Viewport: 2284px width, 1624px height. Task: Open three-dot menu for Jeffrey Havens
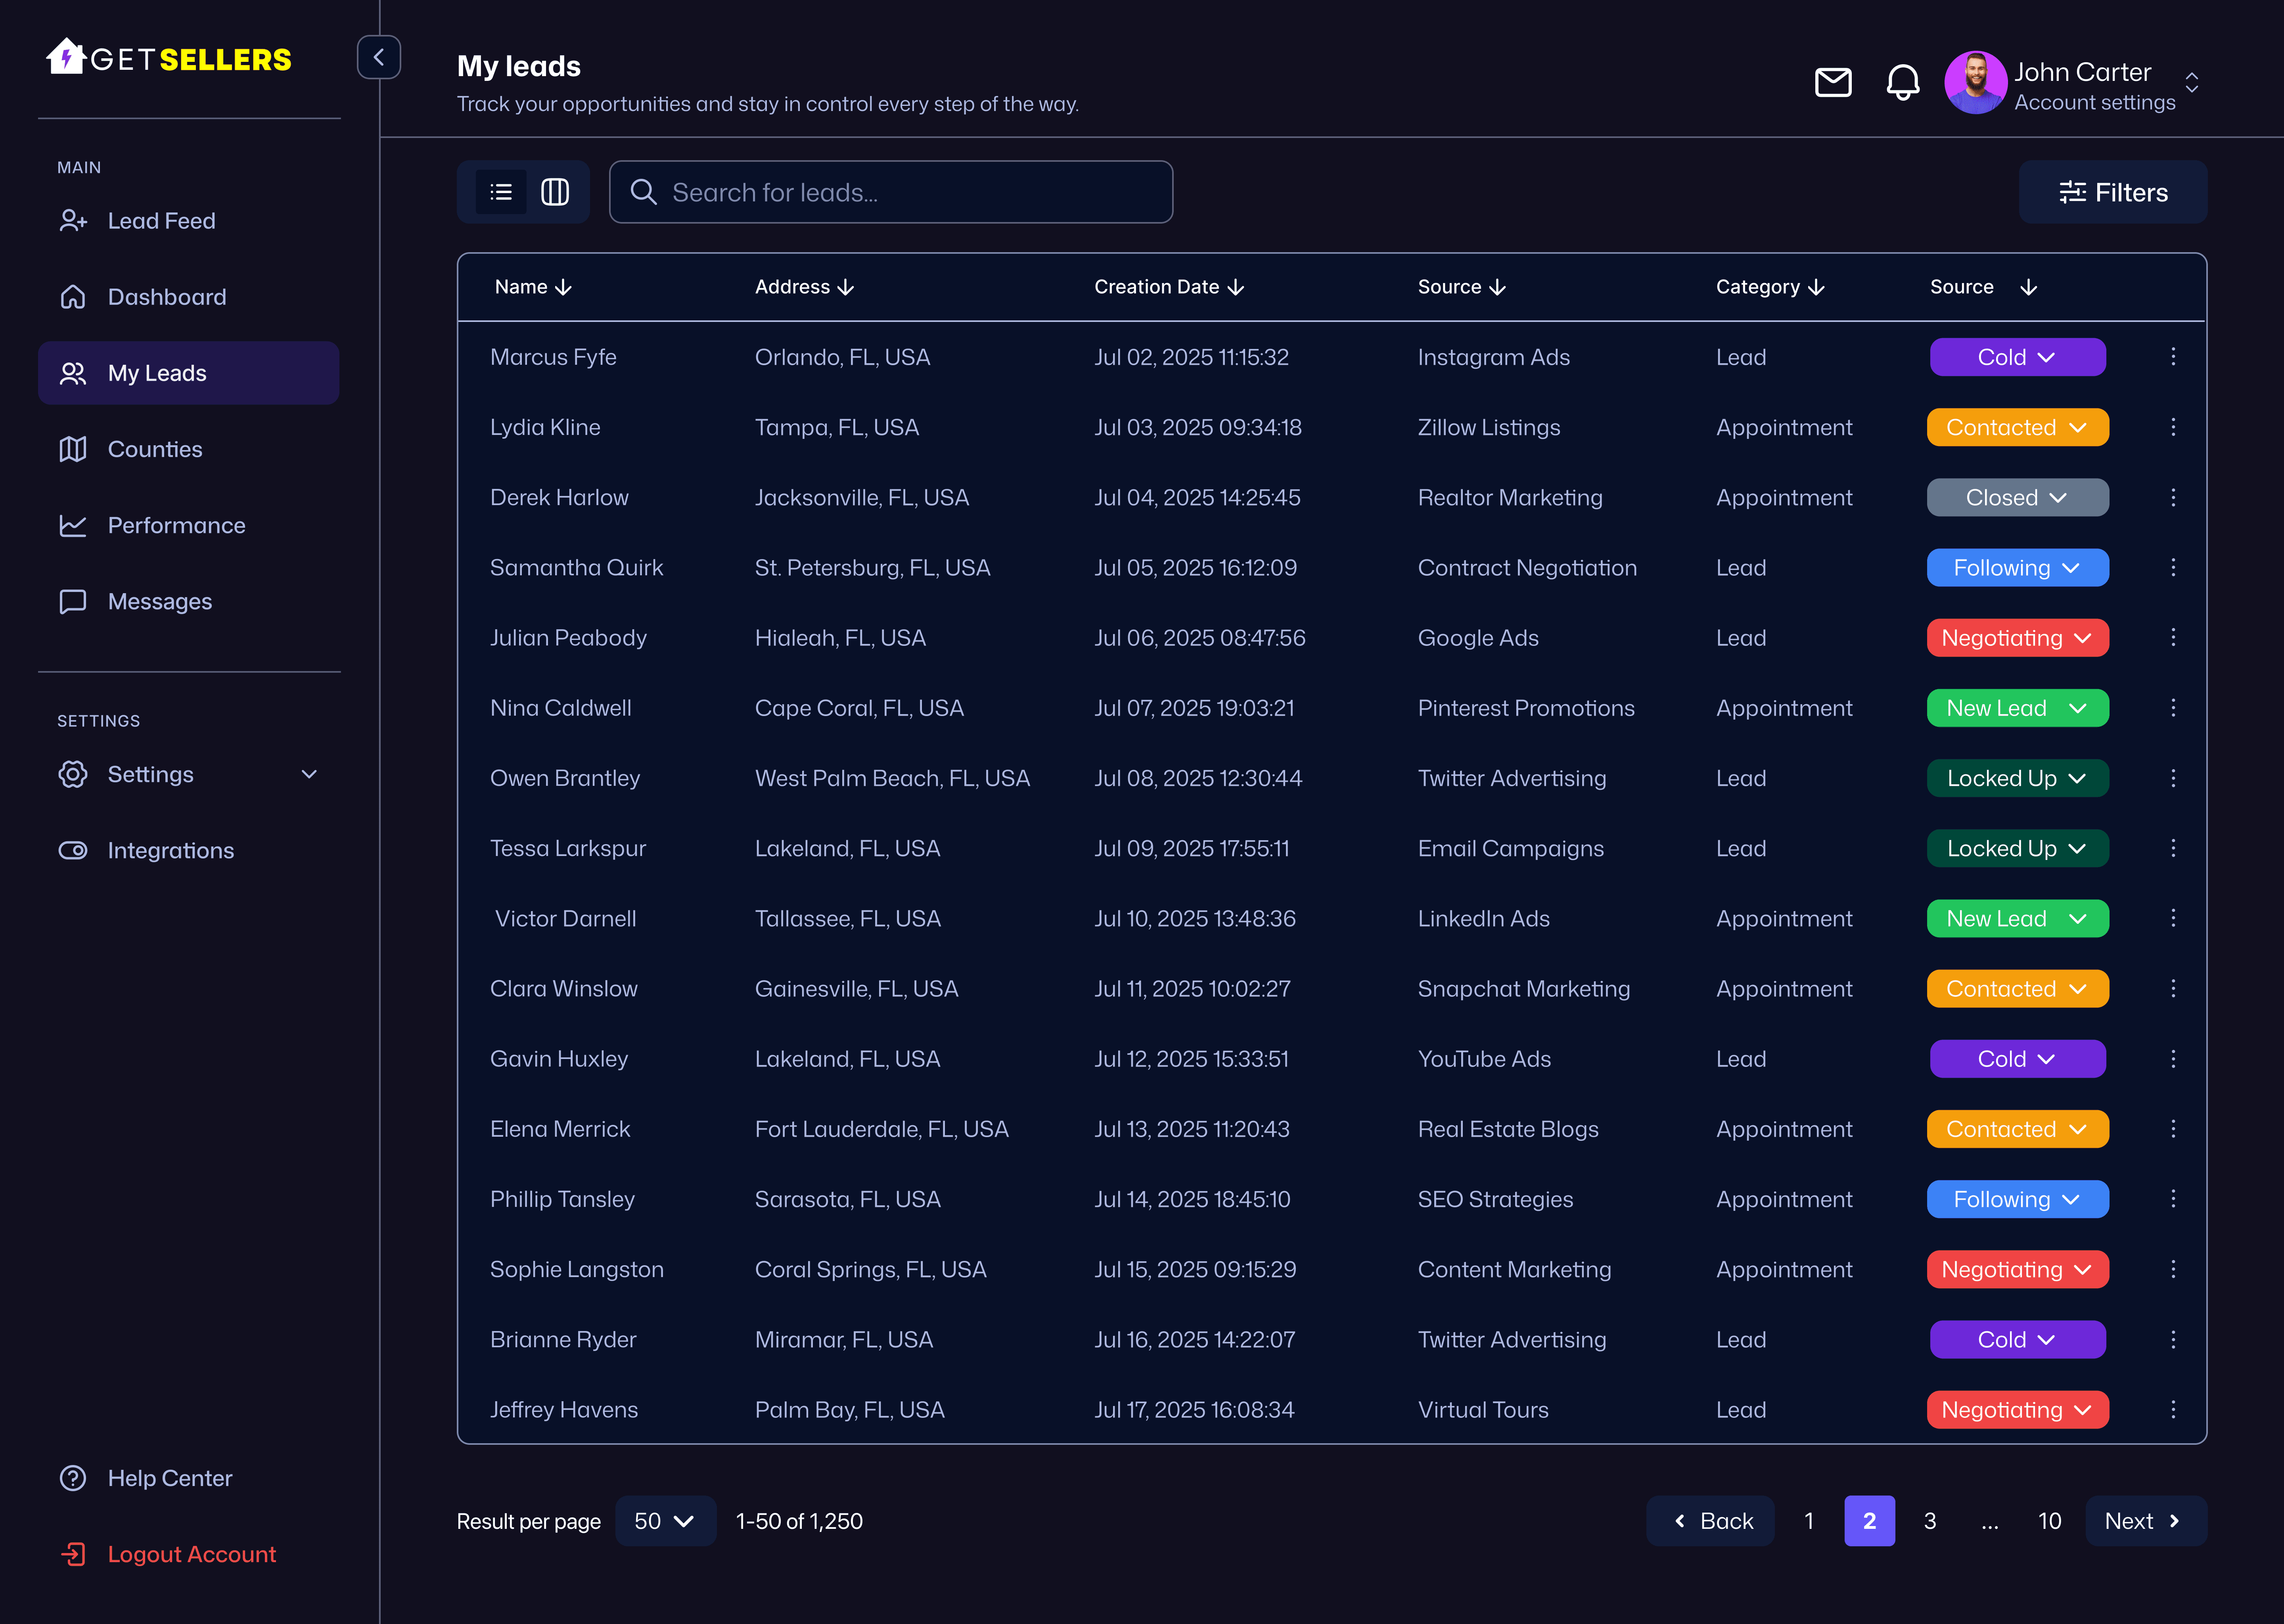pos(2172,1409)
